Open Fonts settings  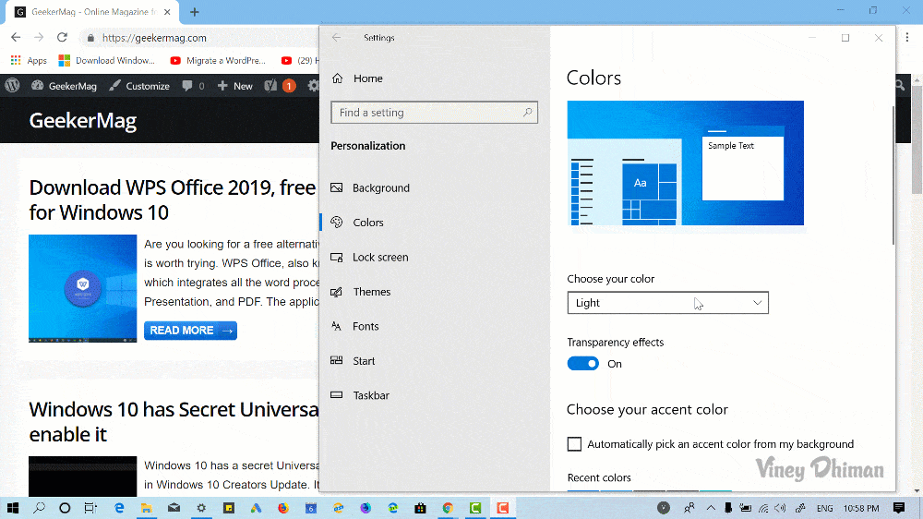(x=355, y=326)
